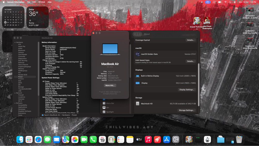Click menu bar date and time
Screen dimensions: 259x146
click(247, 2)
